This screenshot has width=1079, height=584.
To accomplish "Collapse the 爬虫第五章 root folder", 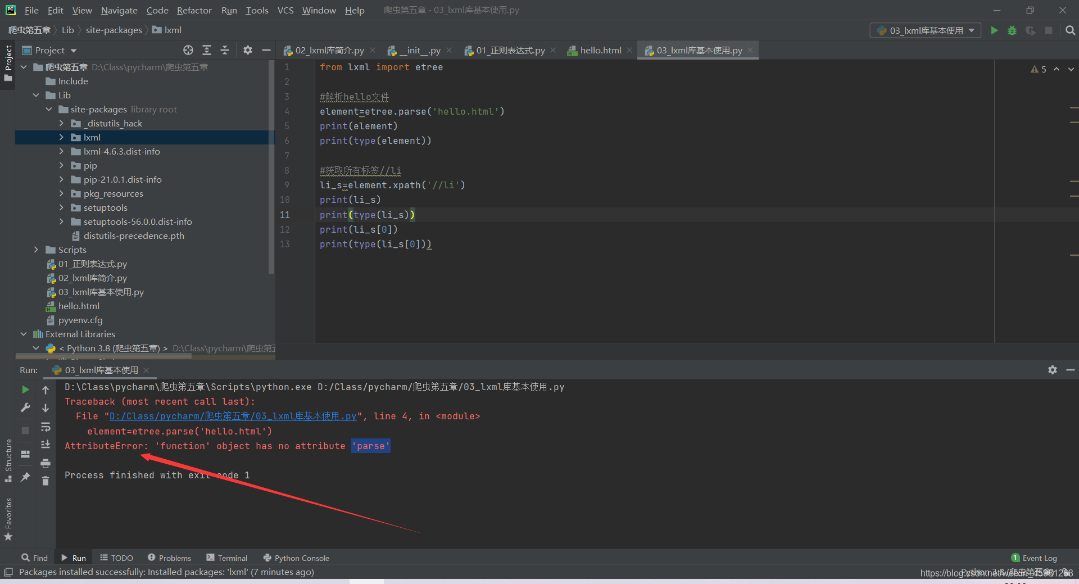I will point(24,67).
